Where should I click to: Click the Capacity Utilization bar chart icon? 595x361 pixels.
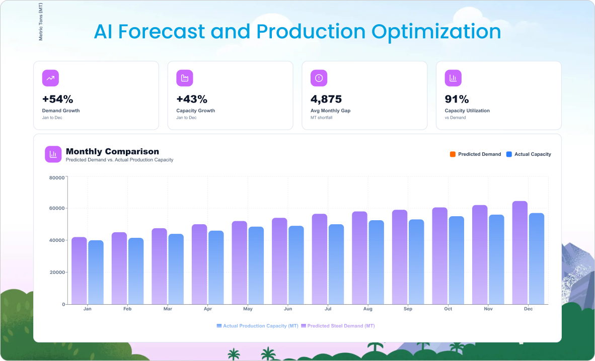click(453, 78)
